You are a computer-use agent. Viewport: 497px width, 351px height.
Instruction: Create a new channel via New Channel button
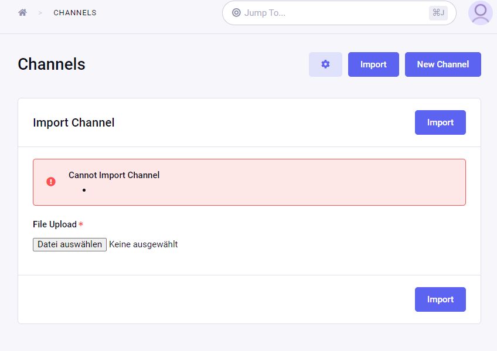[442, 64]
